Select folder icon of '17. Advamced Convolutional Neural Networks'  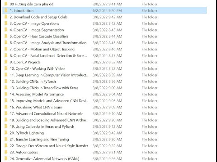(x=6, y=113)
